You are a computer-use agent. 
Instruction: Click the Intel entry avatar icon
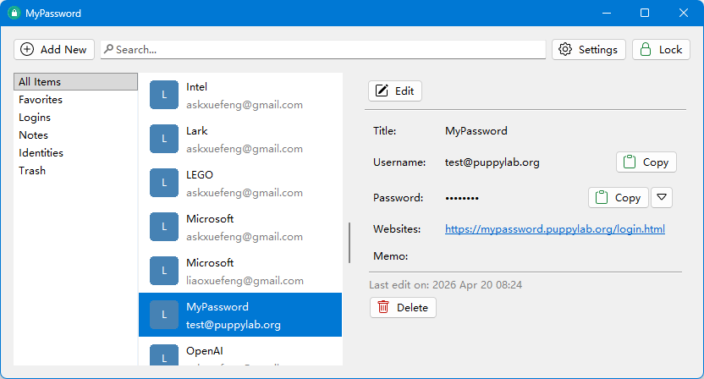[164, 96]
